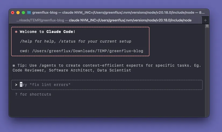222x132 pixels.
Task: Click the "Welcome to Claude Code!" heading
Action: [x=48, y=32]
